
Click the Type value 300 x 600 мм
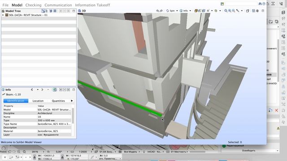coord(46,120)
